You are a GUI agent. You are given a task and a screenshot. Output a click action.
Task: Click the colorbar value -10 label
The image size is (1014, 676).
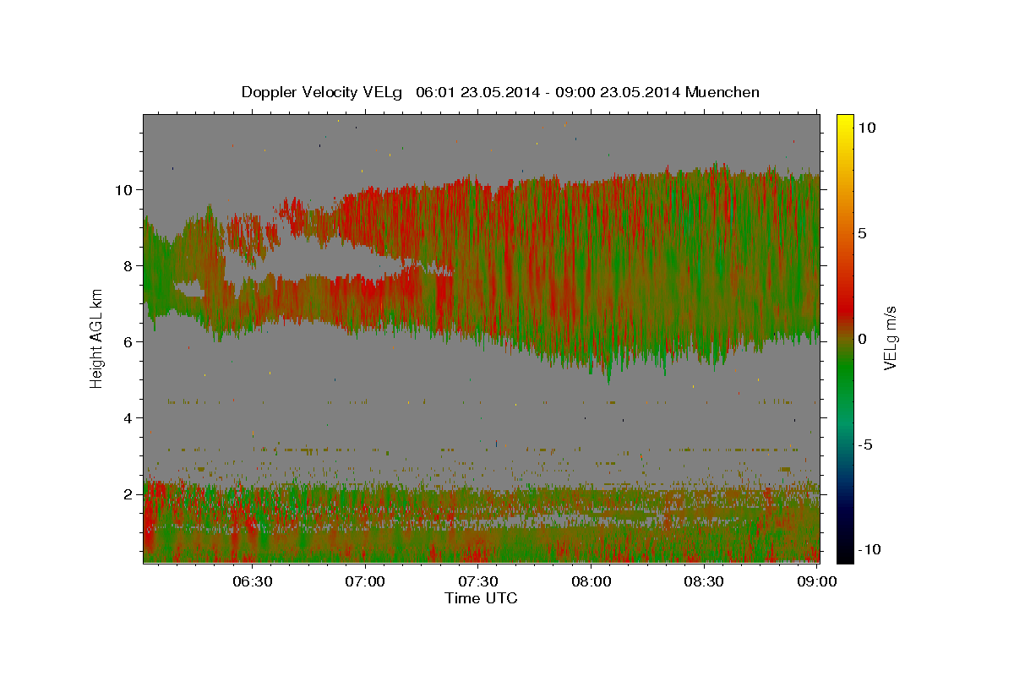point(870,549)
